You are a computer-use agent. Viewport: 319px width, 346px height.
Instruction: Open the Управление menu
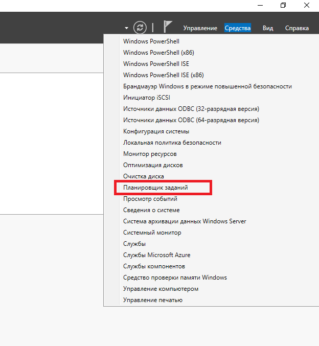click(200, 28)
